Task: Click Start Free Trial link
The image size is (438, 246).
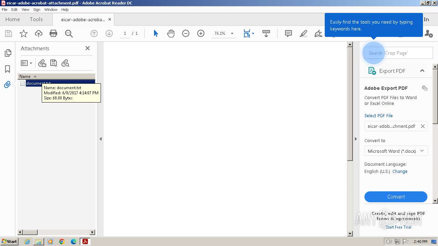Action: [x=398, y=227]
